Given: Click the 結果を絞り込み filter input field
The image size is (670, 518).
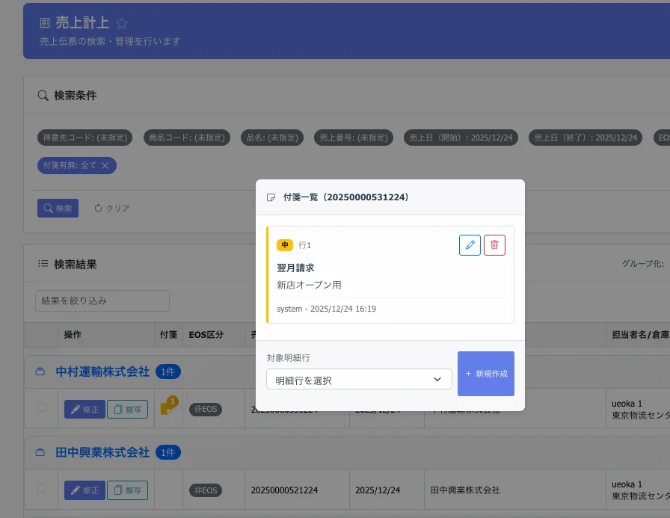Looking at the screenshot, I should click(x=102, y=300).
